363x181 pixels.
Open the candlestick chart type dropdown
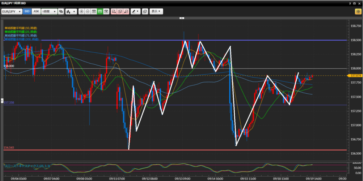point(71,11)
